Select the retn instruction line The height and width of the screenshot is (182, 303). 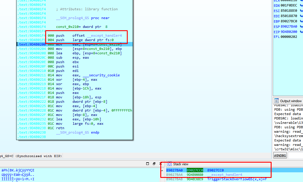coord(60,128)
